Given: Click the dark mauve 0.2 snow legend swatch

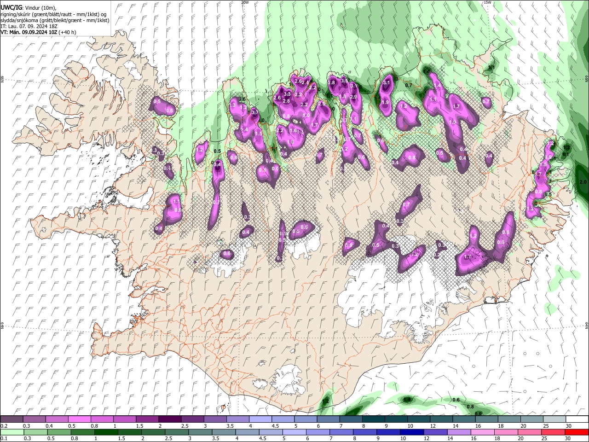Looking at the screenshot, I should click(12, 419).
